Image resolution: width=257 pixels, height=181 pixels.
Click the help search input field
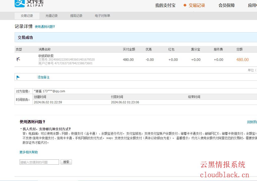pyautogui.click(x=39, y=162)
